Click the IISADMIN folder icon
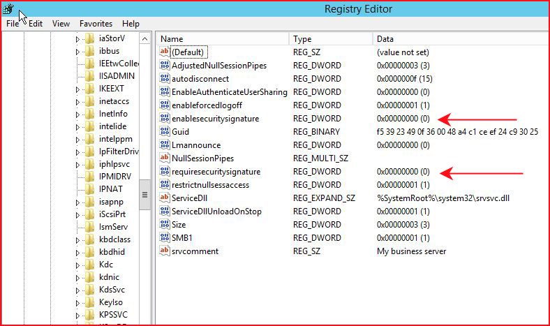 90,76
